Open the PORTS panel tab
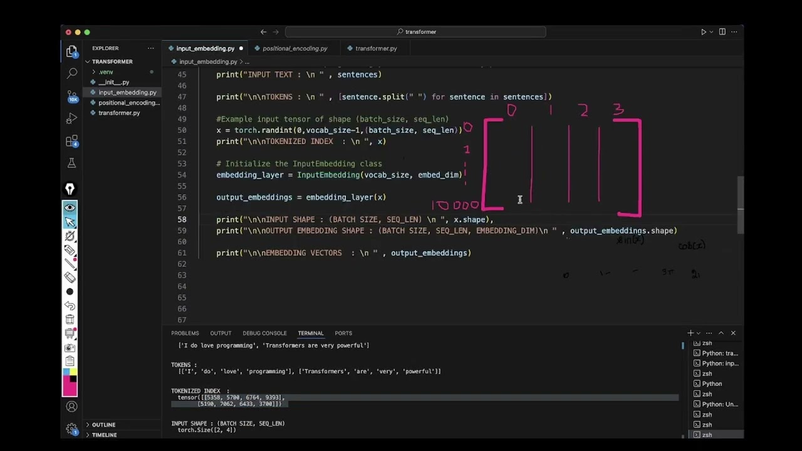 343,333
